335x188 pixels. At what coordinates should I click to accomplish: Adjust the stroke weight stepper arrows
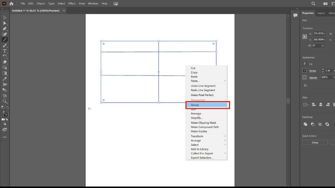[x=323, y=71]
